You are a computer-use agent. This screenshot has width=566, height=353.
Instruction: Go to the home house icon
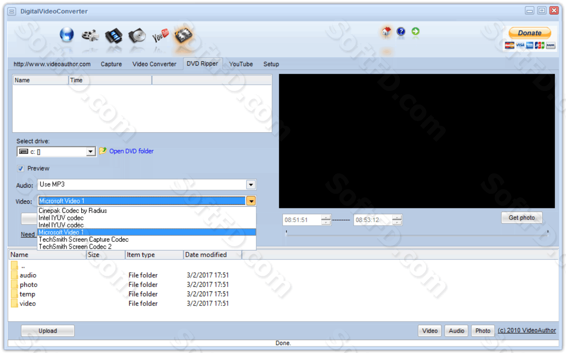click(x=387, y=31)
